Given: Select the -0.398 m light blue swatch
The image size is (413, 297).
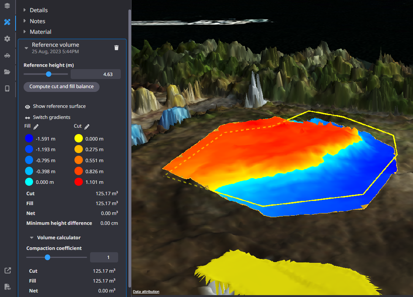Looking at the screenshot, I should click(x=29, y=171).
